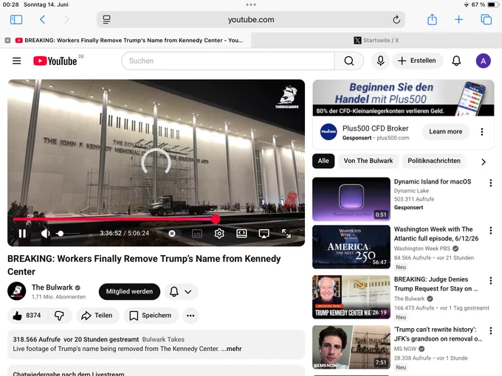This screenshot has height=376, width=502.
Task: Open Washington Week full episode title
Action: [436, 234]
